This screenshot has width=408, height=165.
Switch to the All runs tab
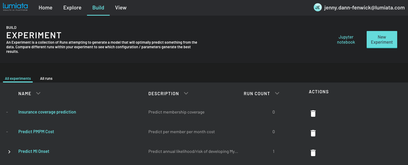point(46,78)
